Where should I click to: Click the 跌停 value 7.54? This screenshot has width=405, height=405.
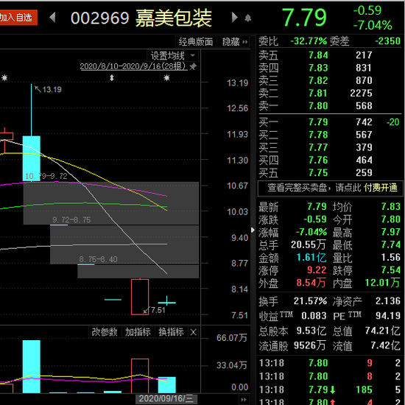[391, 270]
